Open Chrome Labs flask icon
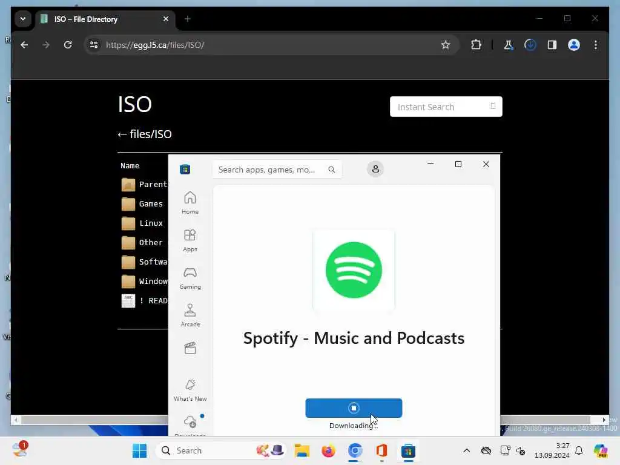 pos(508,45)
